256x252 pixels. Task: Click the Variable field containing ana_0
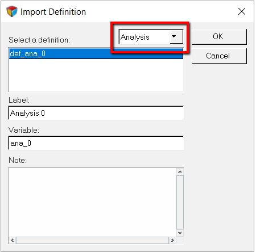[96, 143]
